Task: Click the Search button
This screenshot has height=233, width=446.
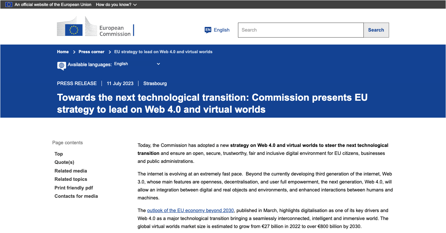Action: tap(376, 30)
